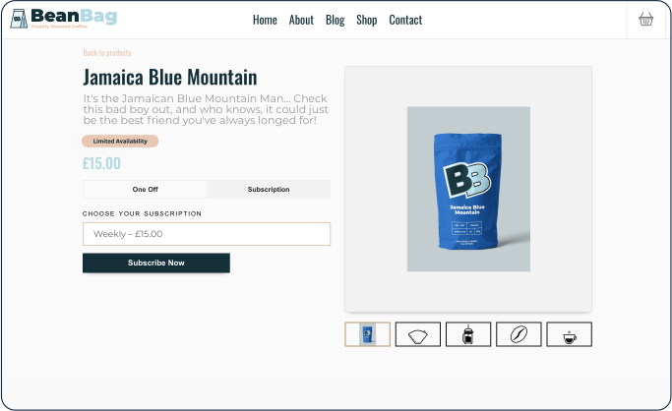Select the blue coffee bag thumbnail

367,334
